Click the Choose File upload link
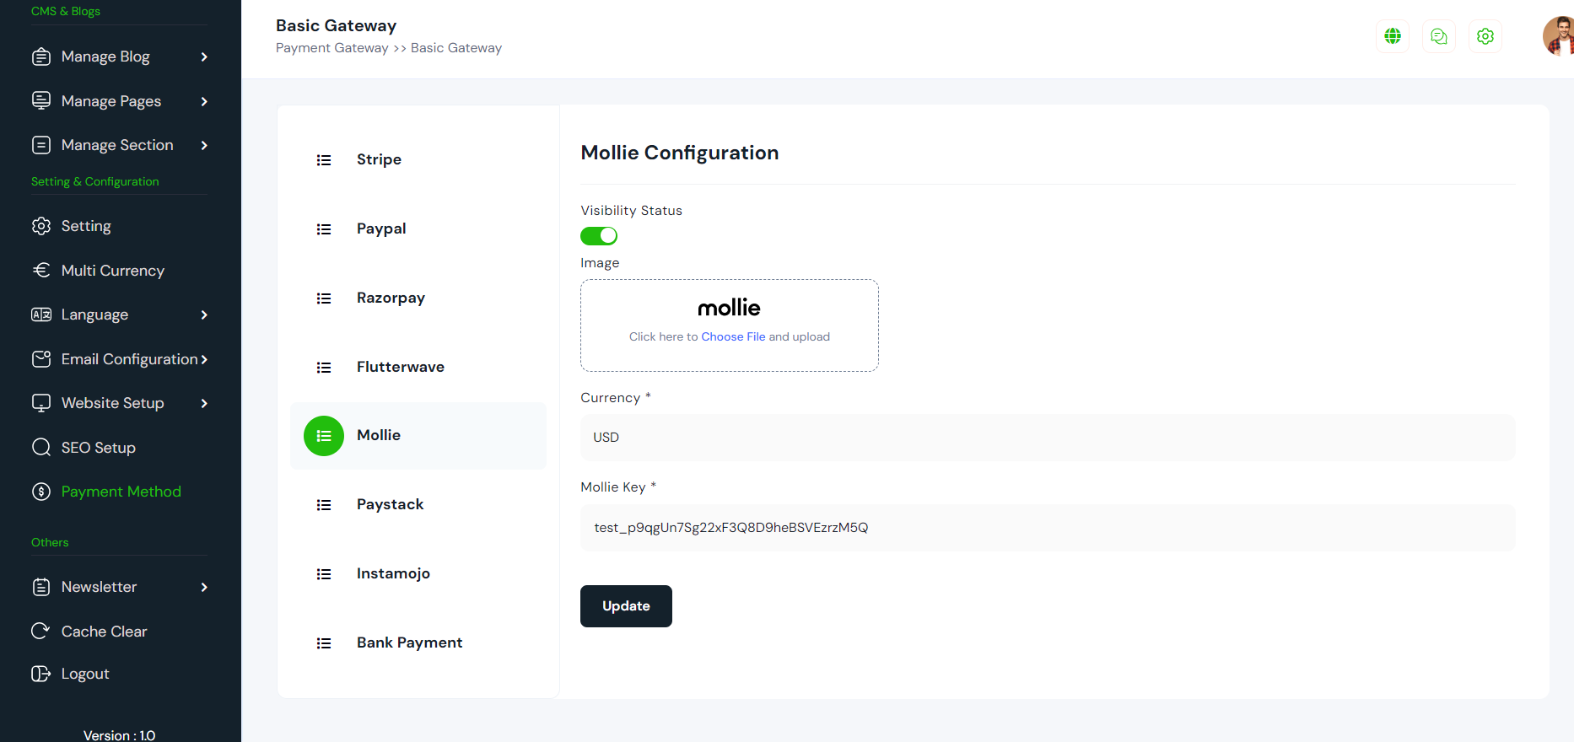Image resolution: width=1574 pixels, height=742 pixels. (733, 336)
